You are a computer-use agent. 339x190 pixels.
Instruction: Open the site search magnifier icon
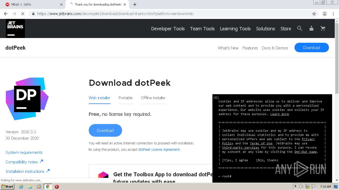[300, 28]
